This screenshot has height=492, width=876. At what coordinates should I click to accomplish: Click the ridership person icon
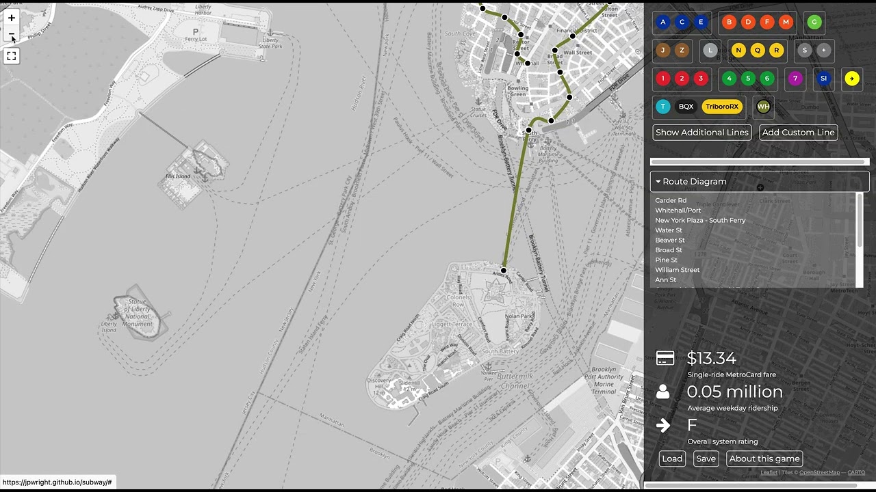662,392
